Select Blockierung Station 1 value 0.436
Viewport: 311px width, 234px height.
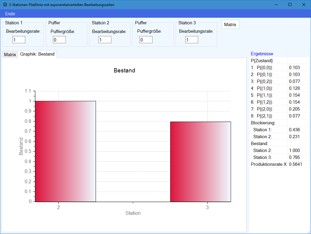[294, 130]
